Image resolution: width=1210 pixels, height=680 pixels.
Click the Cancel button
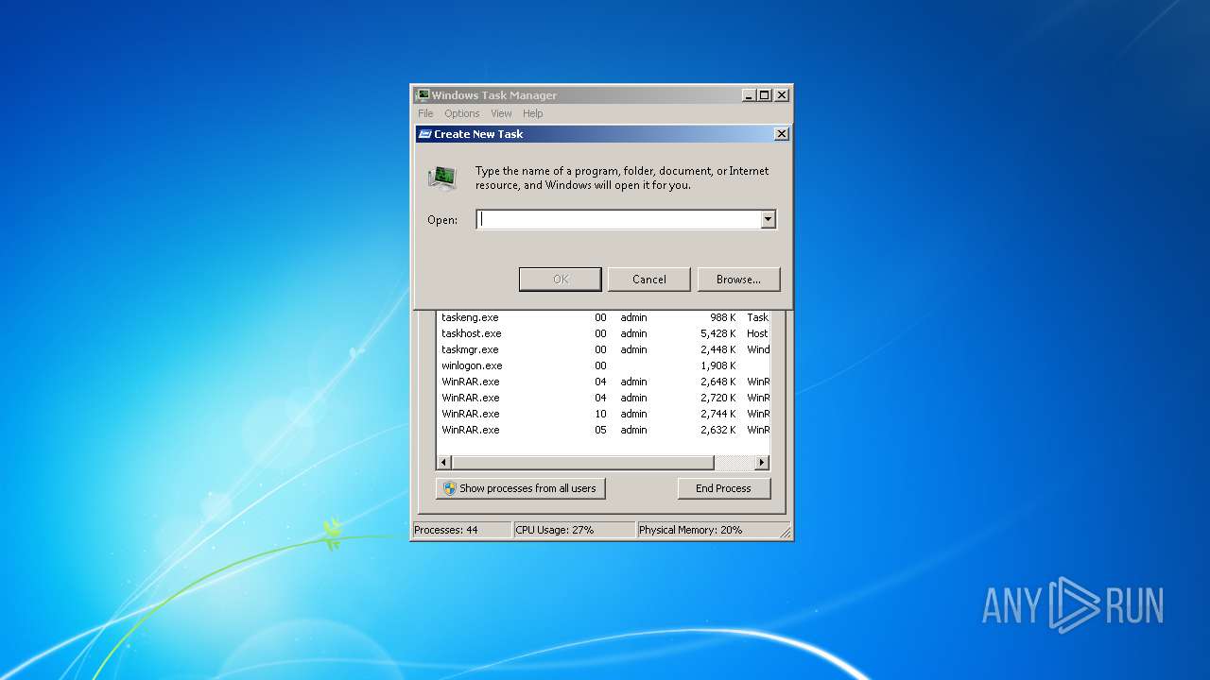coord(649,280)
